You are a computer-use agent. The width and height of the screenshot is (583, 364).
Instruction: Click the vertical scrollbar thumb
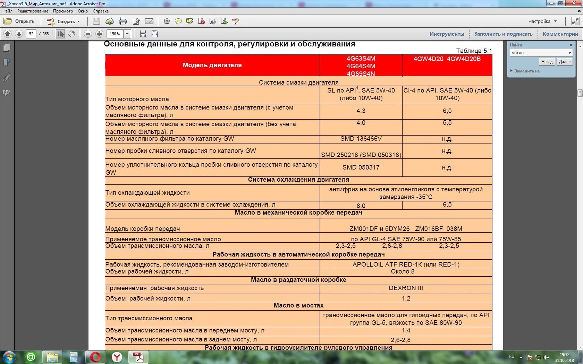pyautogui.click(x=580, y=93)
